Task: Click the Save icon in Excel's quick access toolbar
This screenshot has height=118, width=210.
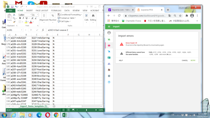Action: pos(12,7)
